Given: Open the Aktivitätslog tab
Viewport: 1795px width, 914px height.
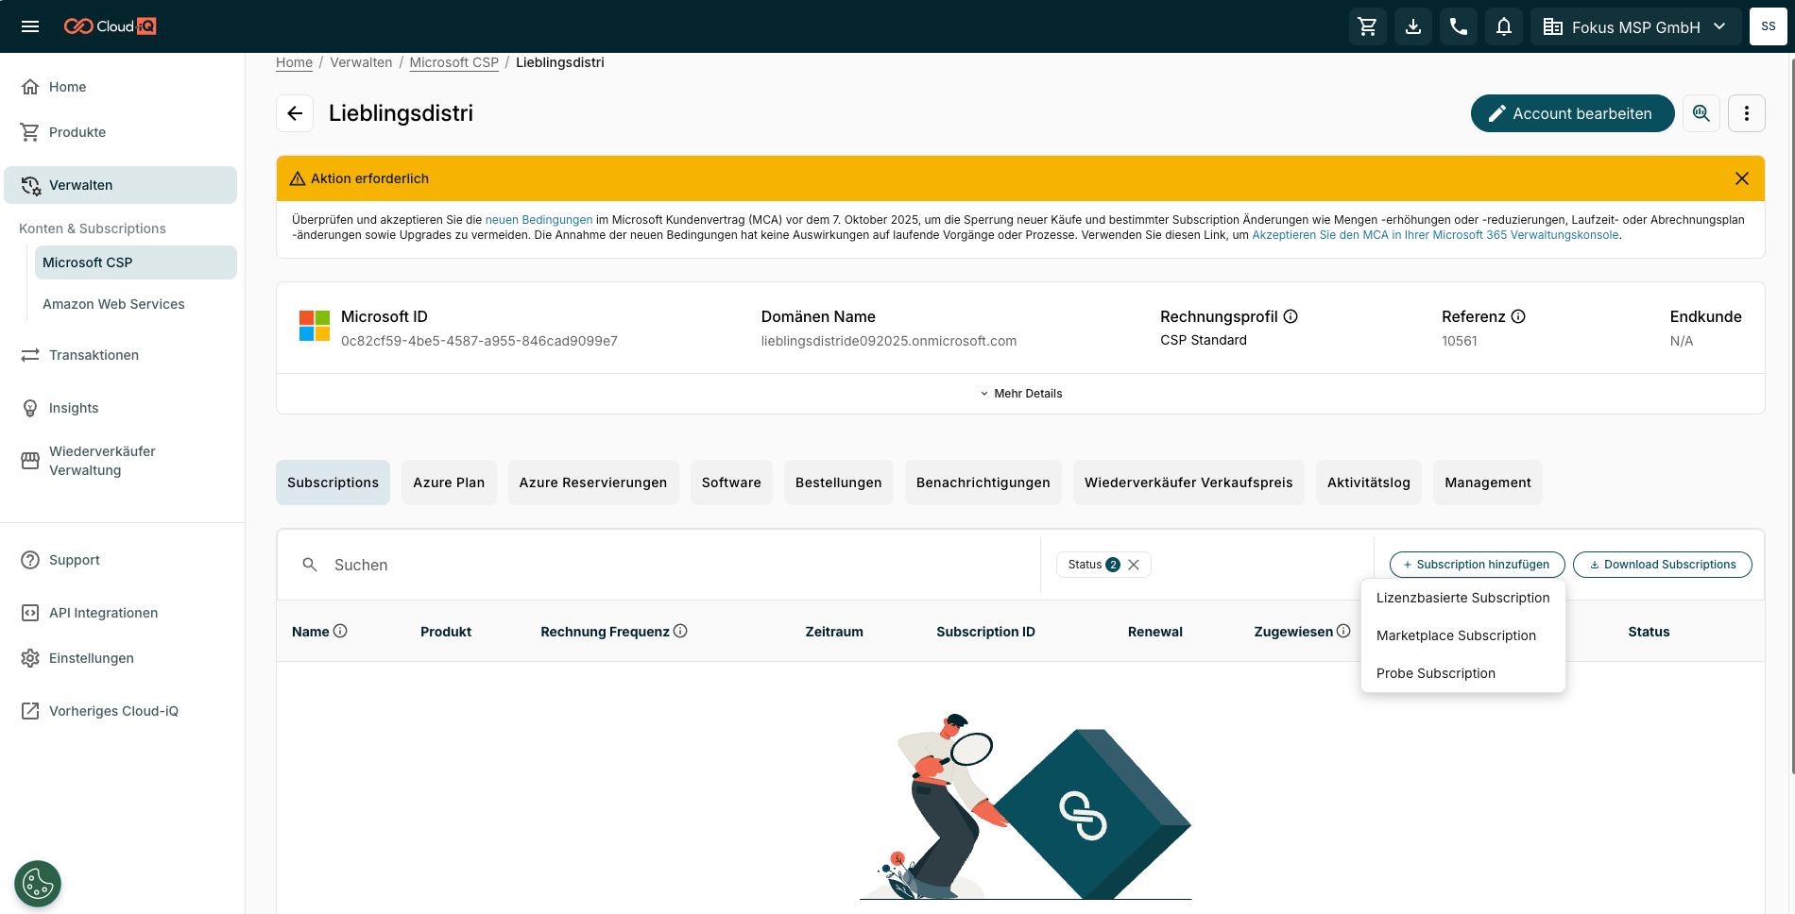Looking at the screenshot, I should 1369,482.
